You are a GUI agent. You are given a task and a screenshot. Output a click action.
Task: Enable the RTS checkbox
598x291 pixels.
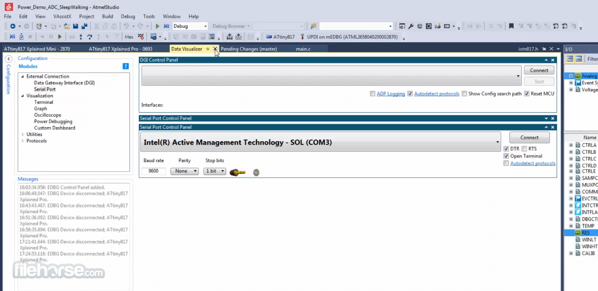pos(524,149)
